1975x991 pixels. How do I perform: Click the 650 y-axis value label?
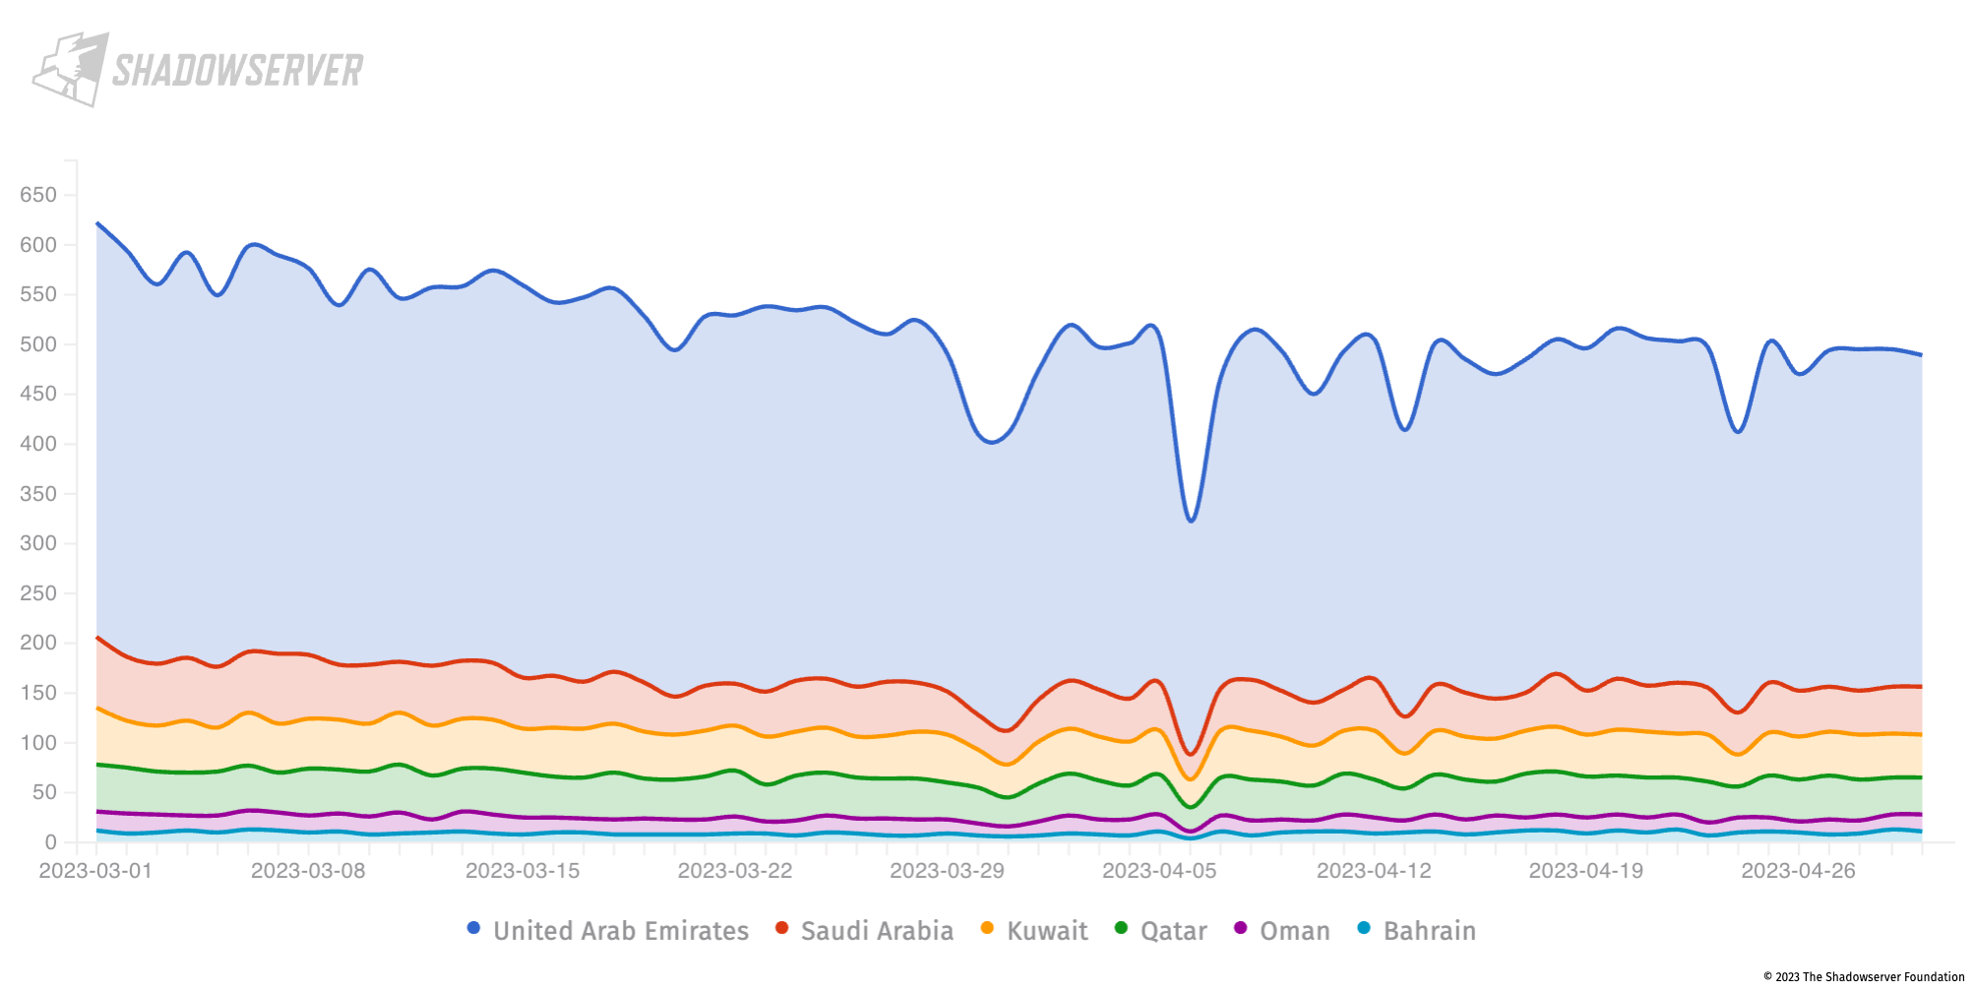point(38,195)
